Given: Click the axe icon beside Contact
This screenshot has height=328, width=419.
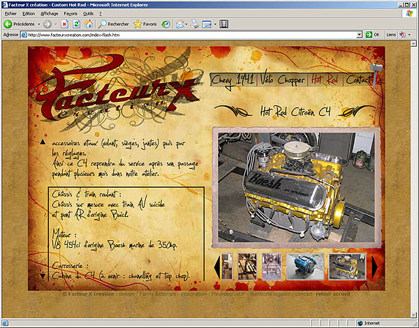Looking at the screenshot, I should point(377,74).
